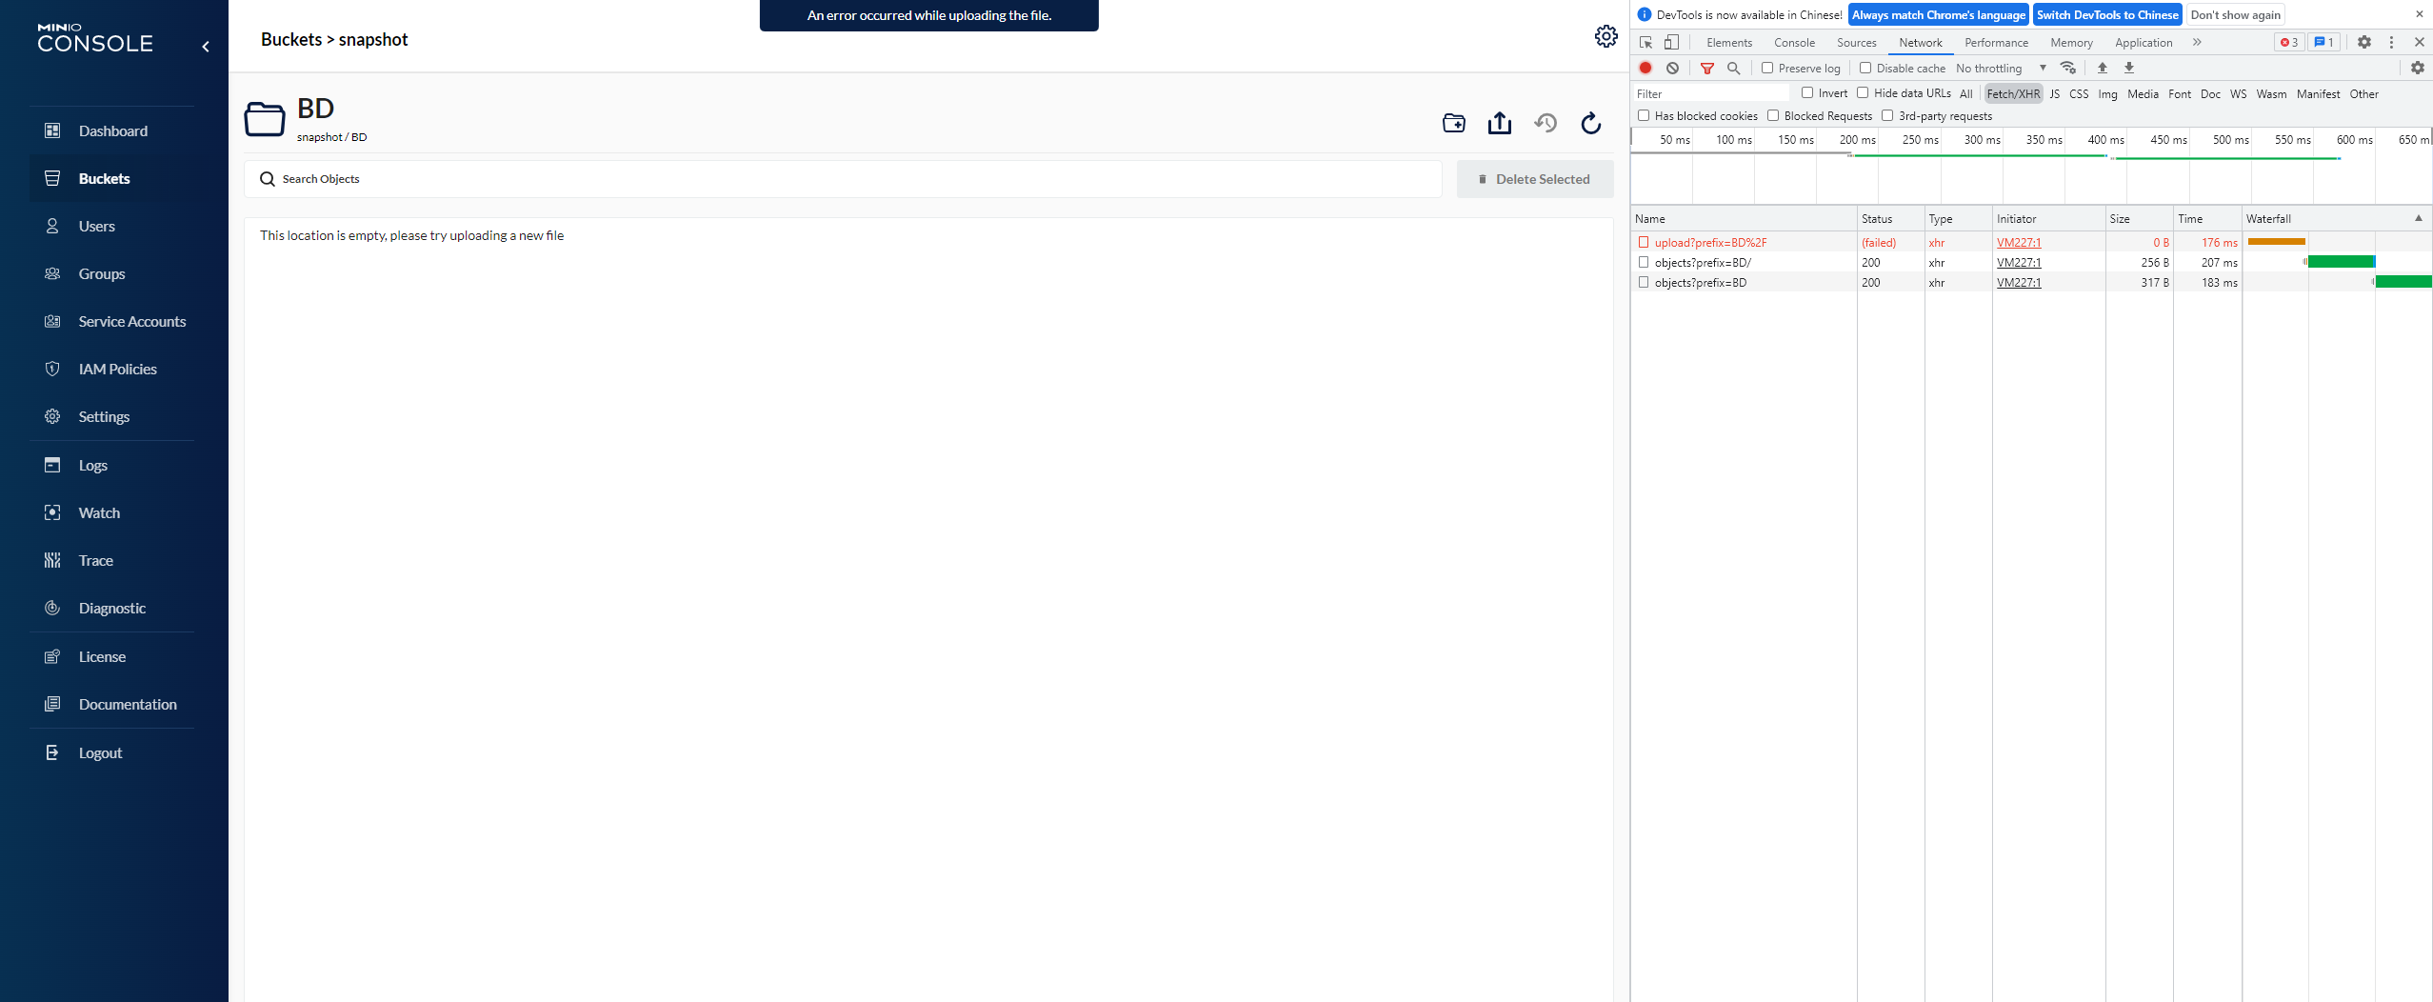Screen dimensions: 2433x1002
Task: Enable the Preserve log checkbox
Action: coord(1768,68)
